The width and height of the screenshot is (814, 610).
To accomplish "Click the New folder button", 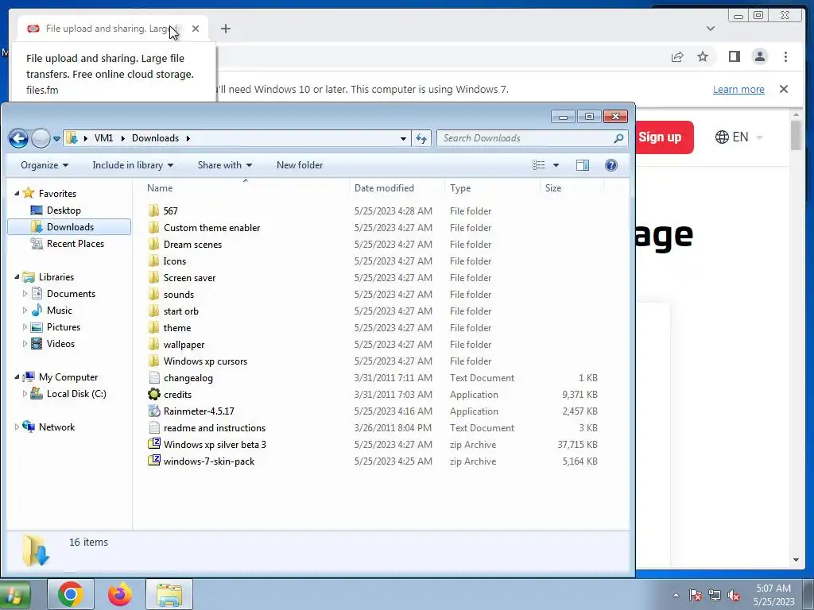I will click(x=300, y=165).
